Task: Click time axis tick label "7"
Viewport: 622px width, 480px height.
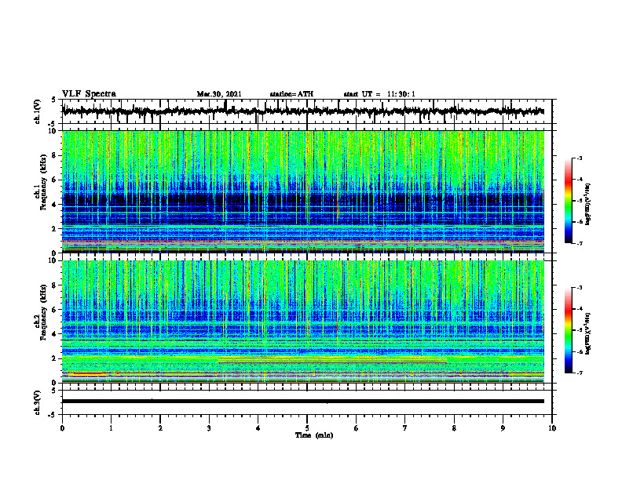Action: coord(405,428)
